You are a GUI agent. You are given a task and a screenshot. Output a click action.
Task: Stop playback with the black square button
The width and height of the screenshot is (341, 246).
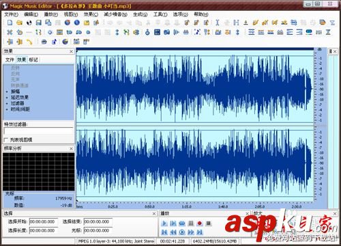[208, 223]
